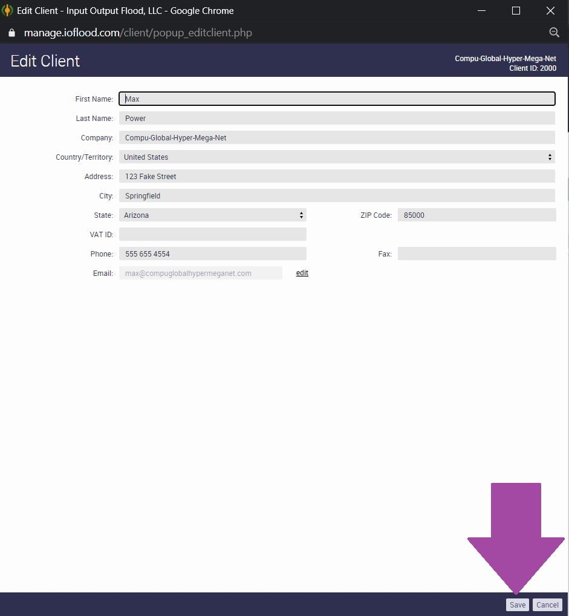Click the 'Country/Territory:' label
Viewport: 569px width, 616px height.
click(x=84, y=157)
